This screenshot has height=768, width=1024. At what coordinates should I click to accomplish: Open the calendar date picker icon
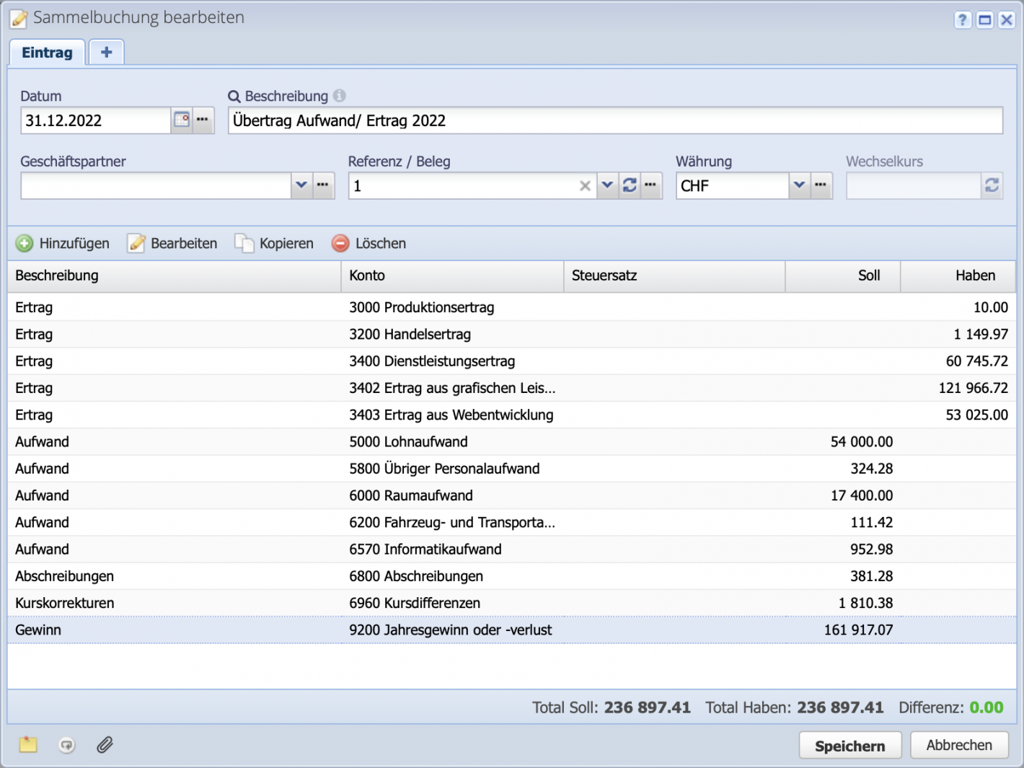[182, 120]
